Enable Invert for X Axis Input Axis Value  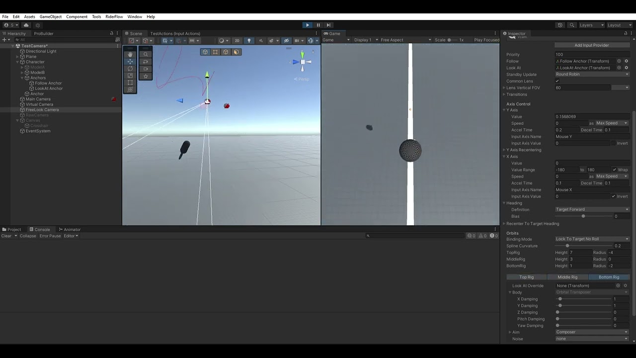tap(615, 196)
